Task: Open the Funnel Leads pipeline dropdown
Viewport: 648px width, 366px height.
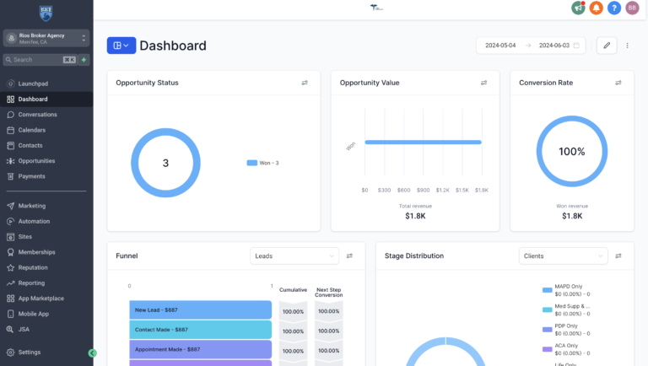Action: point(294,256)
